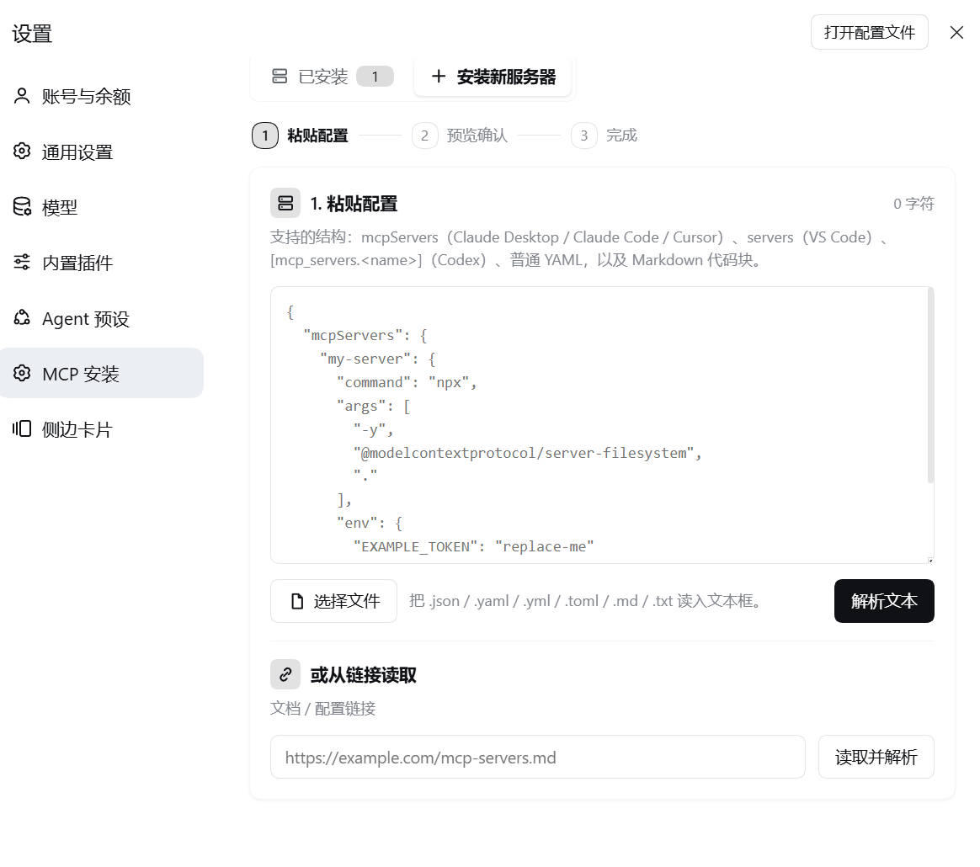Image resolution: width=980 pixels, height=867 pixels.
Task: Select step 3 完成 in the stepper
Action: [x=605, y=136]
